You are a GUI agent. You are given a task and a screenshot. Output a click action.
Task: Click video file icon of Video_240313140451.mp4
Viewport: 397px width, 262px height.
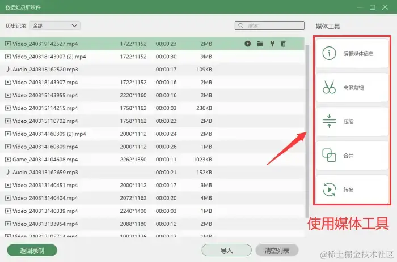click(x=8, y=186)
